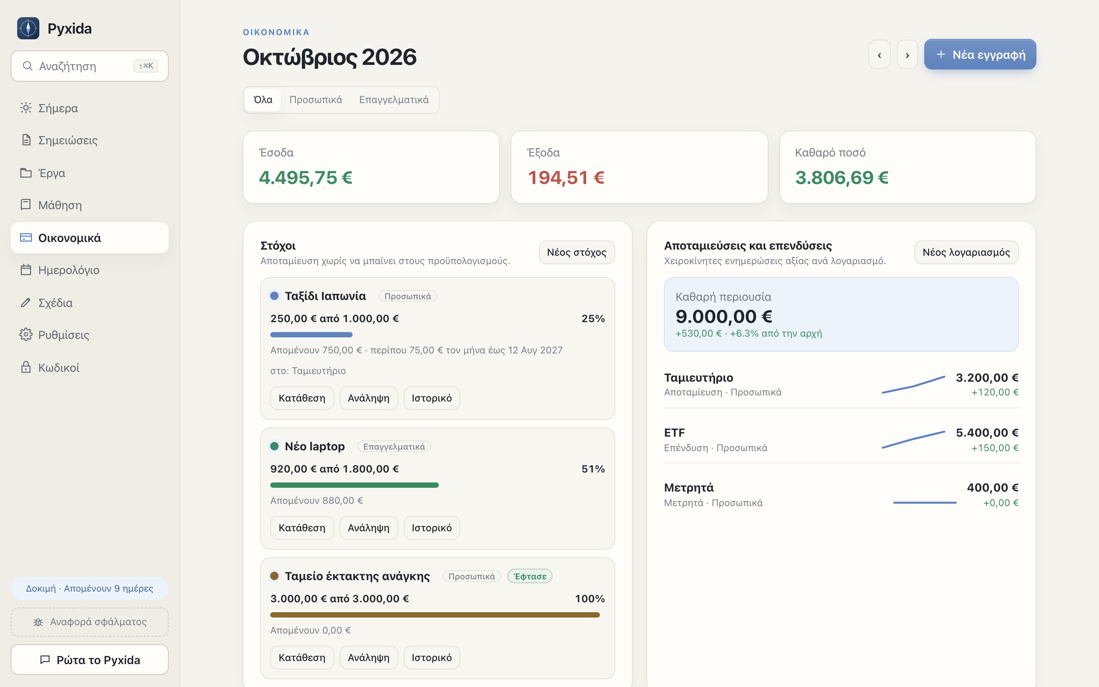
Task: Switch to the Επαγγελματικά filter tab
Action: click(x=394, y=100)
